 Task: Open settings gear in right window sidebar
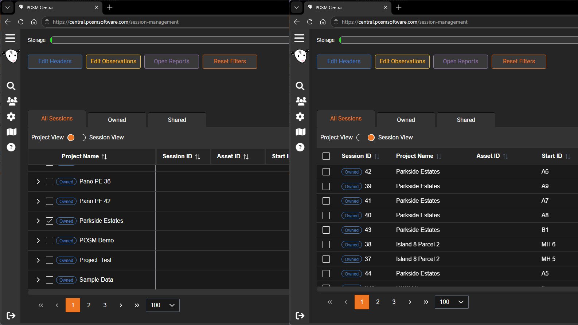(300, 116)
